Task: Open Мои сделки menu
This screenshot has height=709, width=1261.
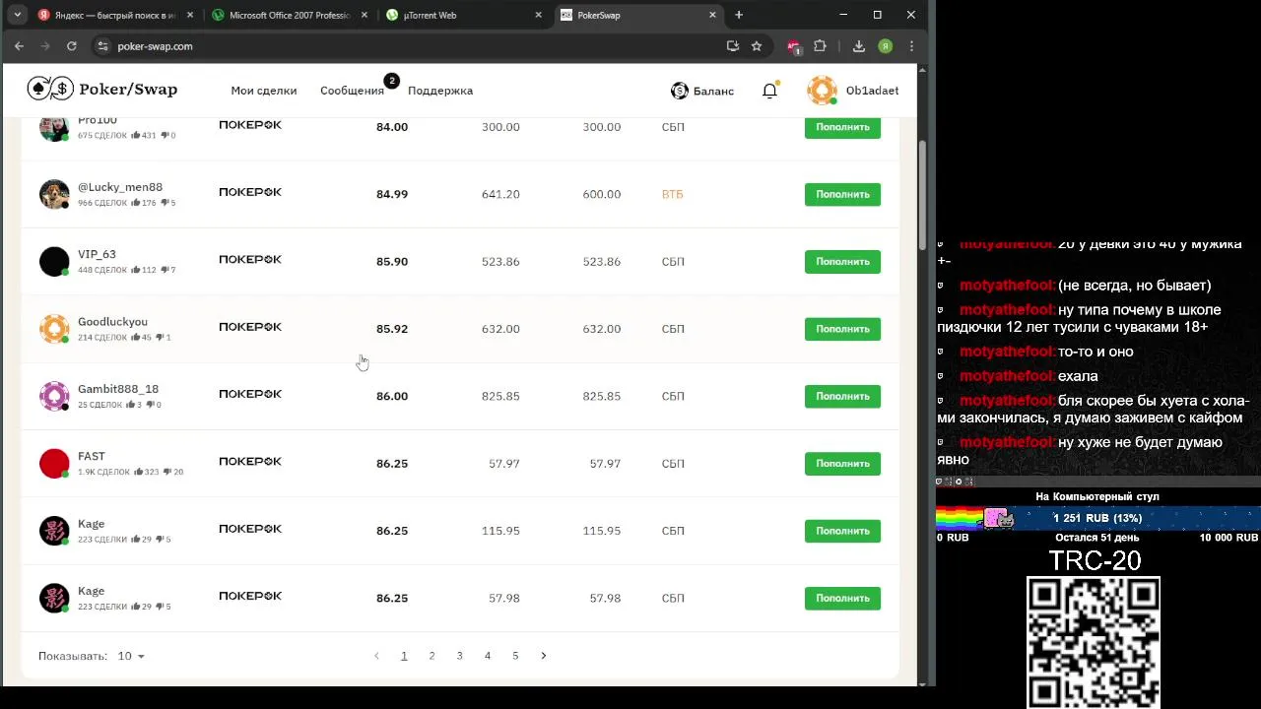Action: click(x=264, y=91)
